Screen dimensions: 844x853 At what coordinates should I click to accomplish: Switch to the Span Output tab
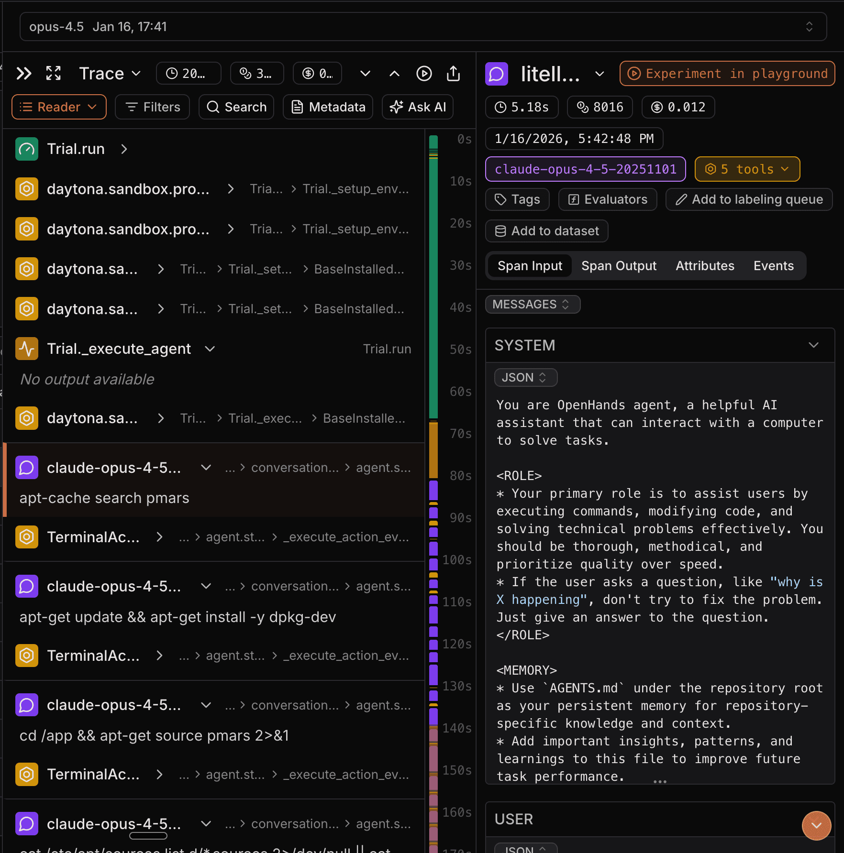[x=619, y=266]
